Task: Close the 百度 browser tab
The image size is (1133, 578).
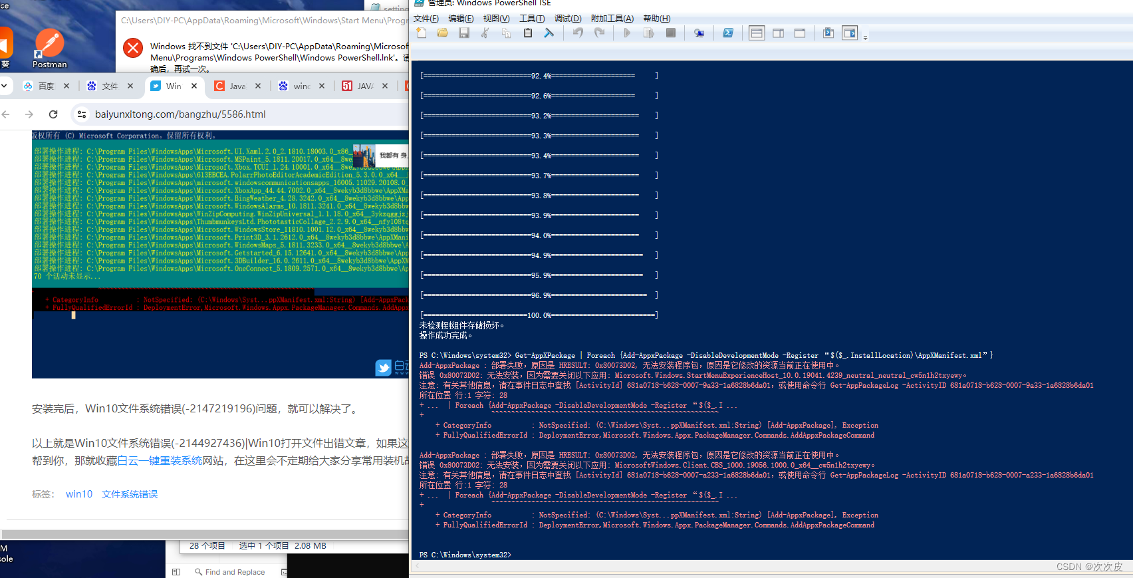Action: (66, 86)
